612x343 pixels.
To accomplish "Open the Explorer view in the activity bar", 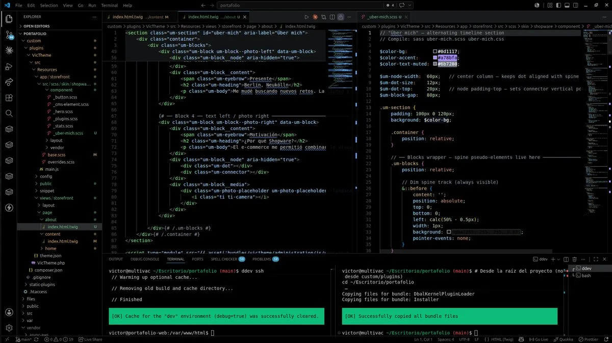I will [x=9, y=19].
